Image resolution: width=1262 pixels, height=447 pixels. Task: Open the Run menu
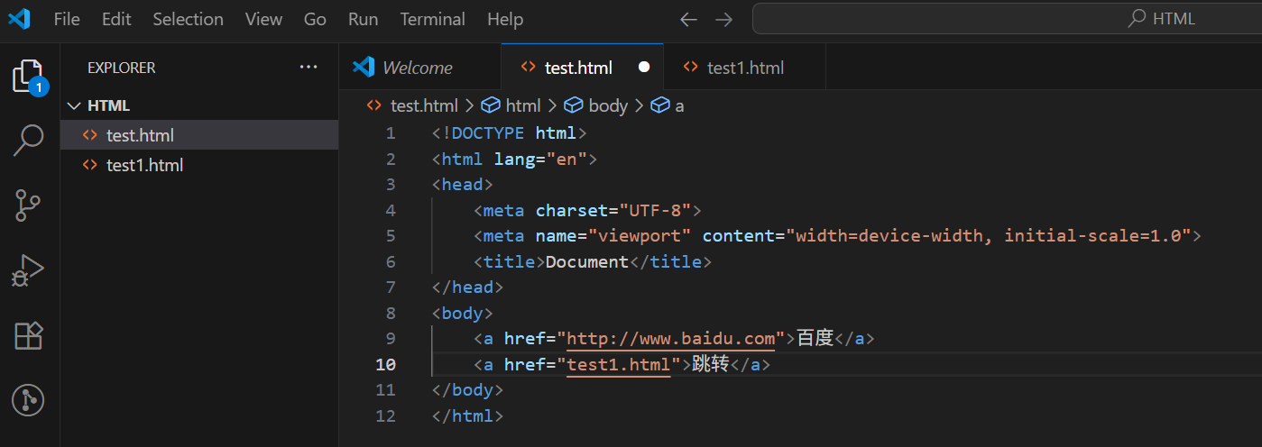point(364,19)
